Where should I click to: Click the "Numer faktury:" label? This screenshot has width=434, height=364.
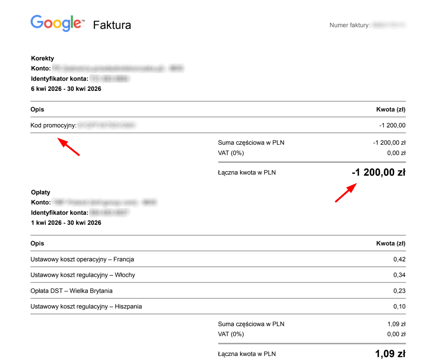350,25
